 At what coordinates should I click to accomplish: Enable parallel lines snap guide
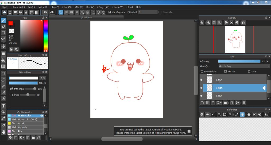(66, 12)
